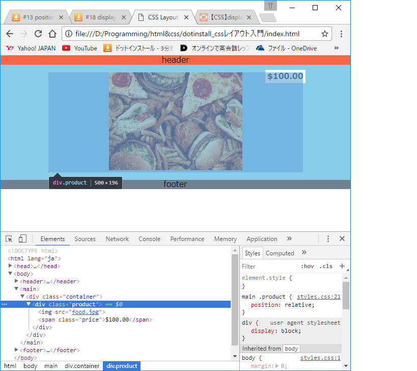Click the back navigation arrow
This screenshot has height=371, width=417.
[x=10, y=34]
